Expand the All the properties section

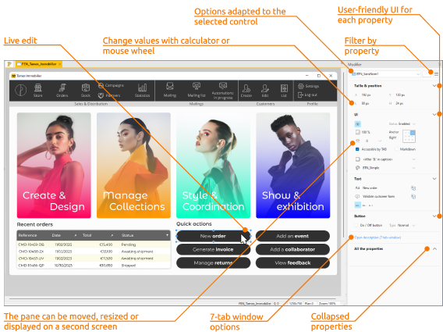[x=434, y=248]
